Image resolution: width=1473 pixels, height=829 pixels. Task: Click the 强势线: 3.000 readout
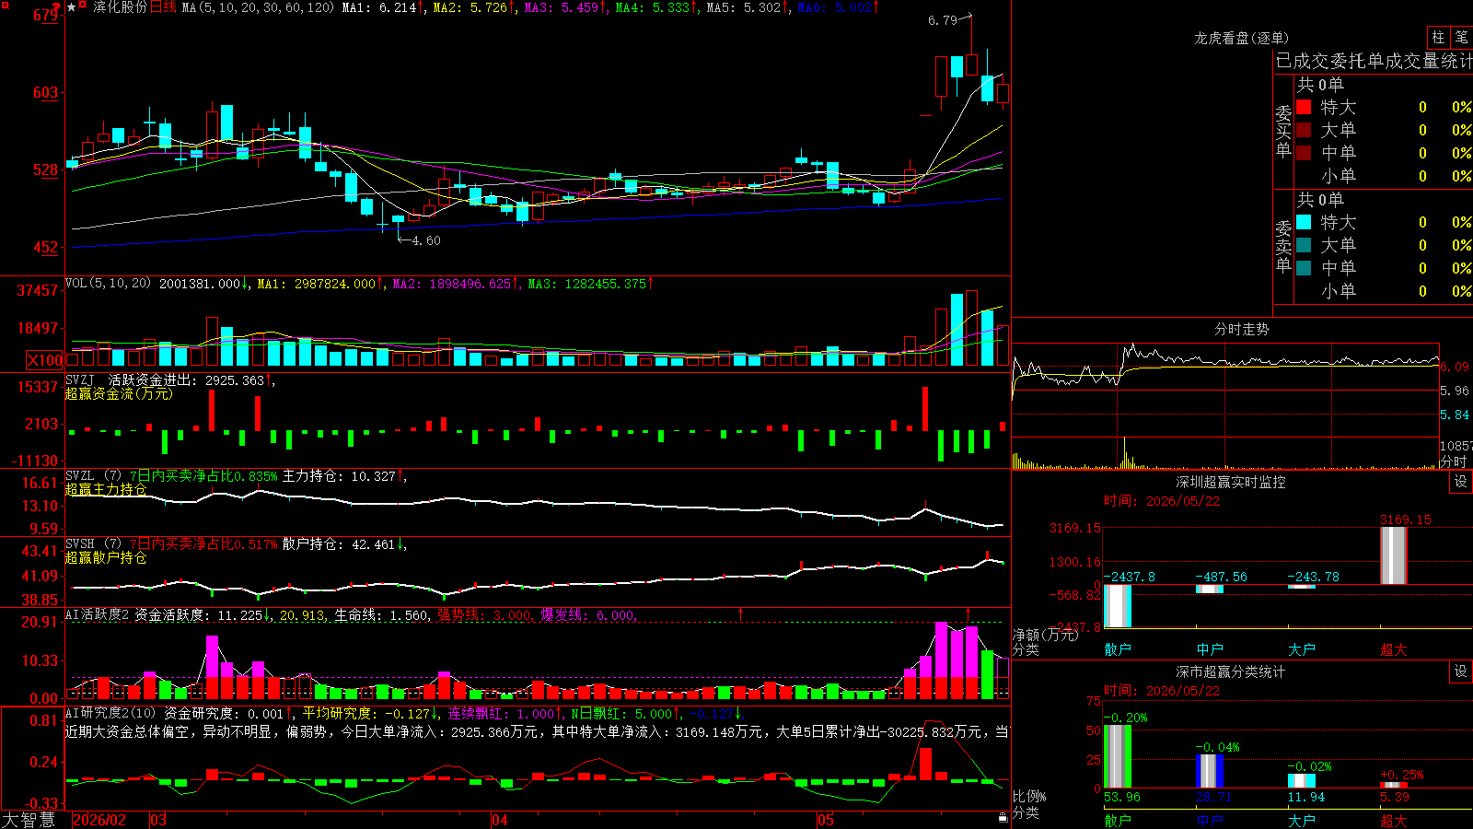484,615
